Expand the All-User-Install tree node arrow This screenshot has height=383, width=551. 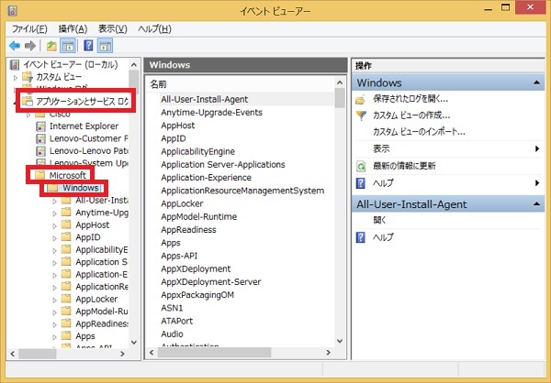(54, 202)
